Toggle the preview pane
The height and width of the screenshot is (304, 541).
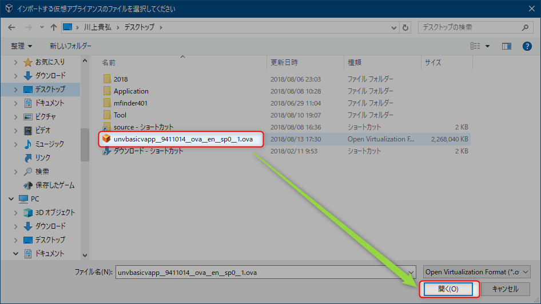[x=507, y=46]
